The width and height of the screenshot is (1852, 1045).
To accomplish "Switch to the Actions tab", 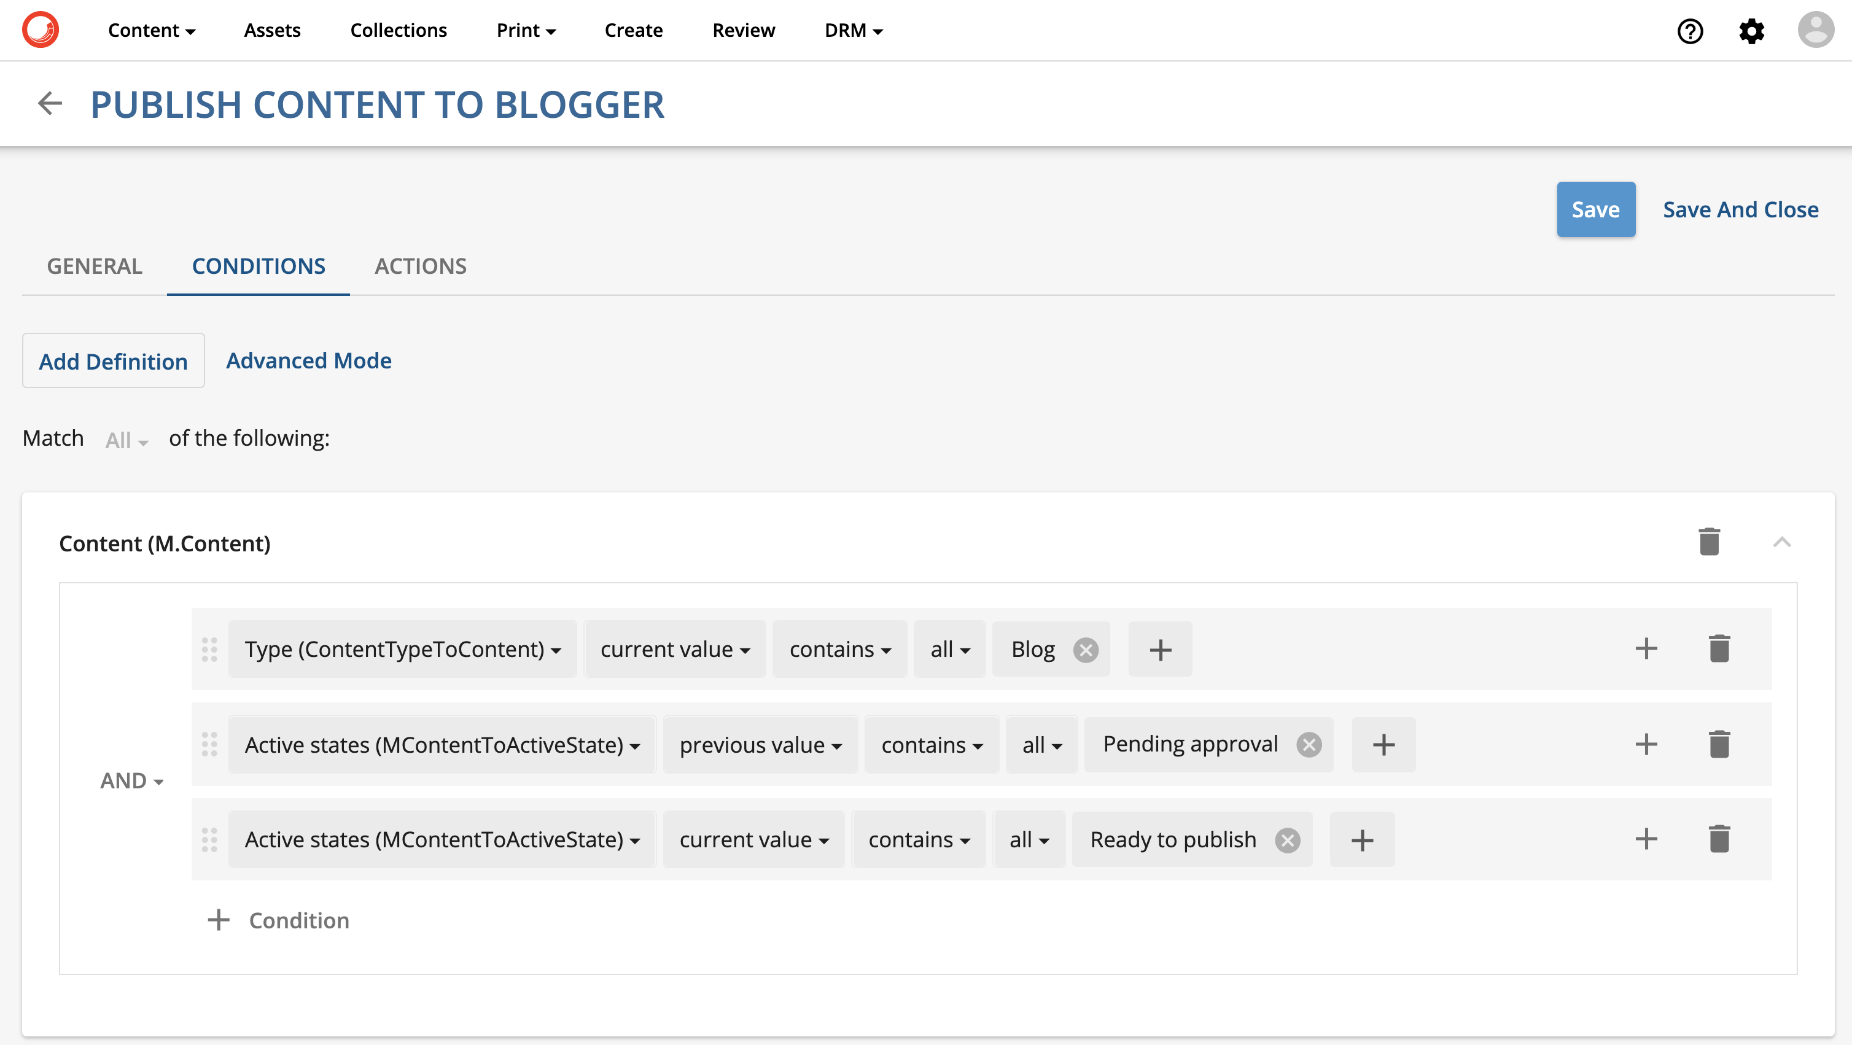I will point(421,266).
